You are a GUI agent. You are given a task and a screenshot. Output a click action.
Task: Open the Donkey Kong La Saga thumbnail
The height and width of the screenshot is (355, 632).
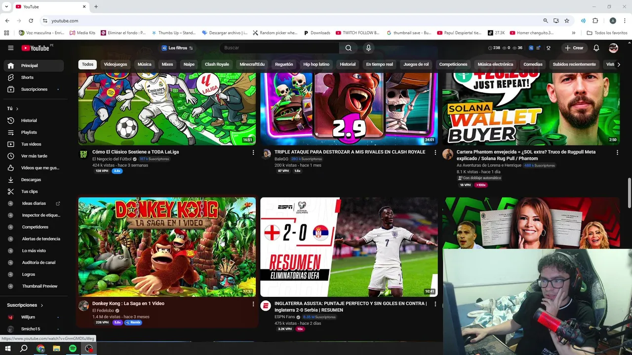(167, 247)
